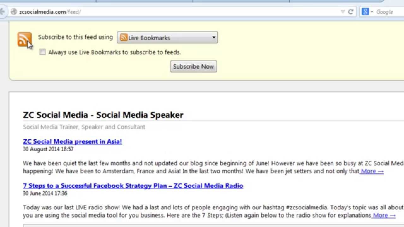The height and width of the screenshot is (227, 404).
Task: Click the 'Always use Live Bookmarks' checkbox label text
Action: 115,52
